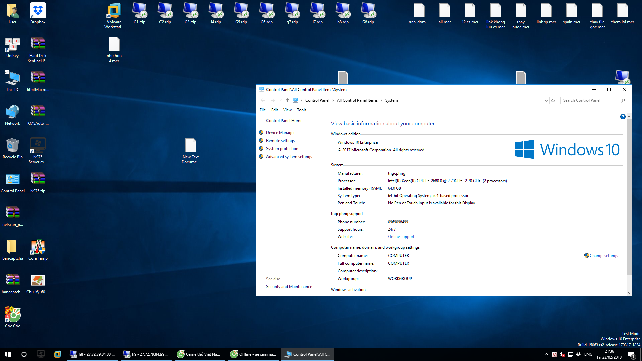Select the G3.rdp desktop file
642x361 pixels.
190,13
